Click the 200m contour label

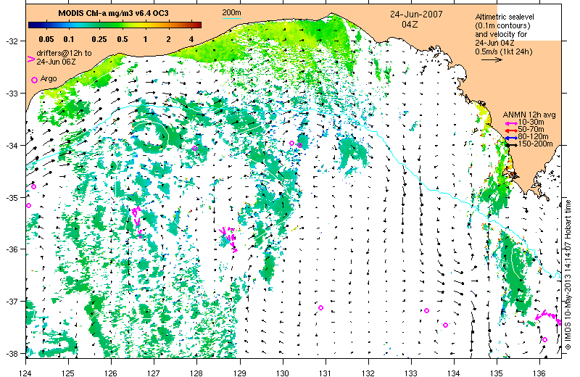click(x=231, y=12)
